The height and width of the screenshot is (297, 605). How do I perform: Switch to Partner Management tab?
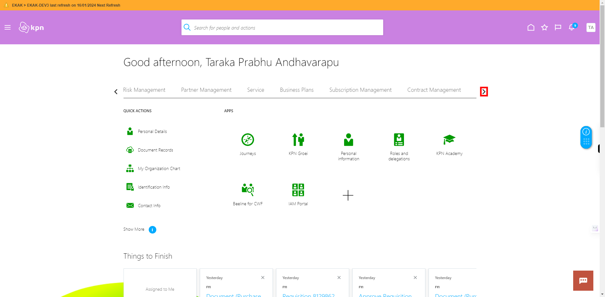(206, 90)
